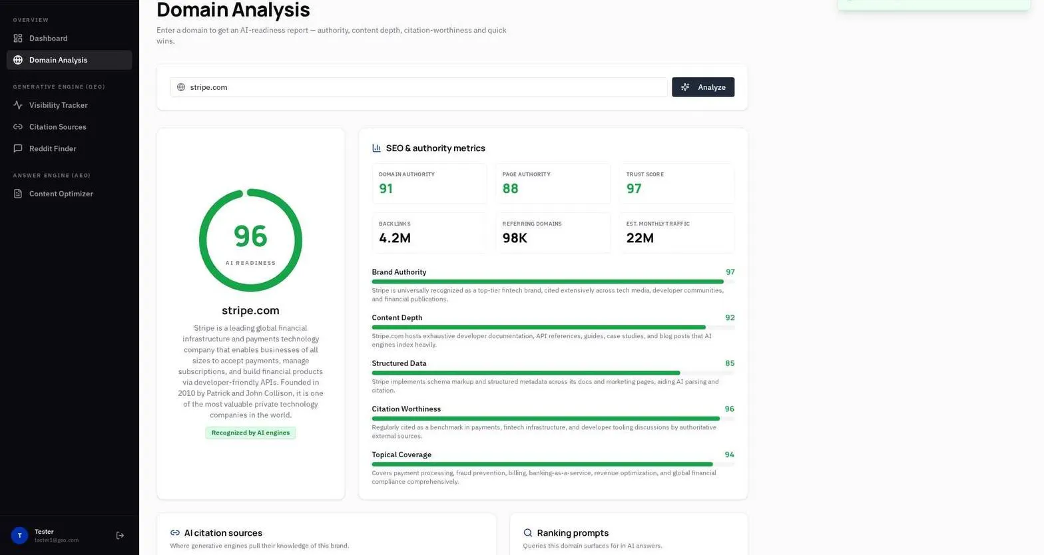Click the Citation Worthiness label
This screenshot has width=1044, height=555.
pos(406,409)
